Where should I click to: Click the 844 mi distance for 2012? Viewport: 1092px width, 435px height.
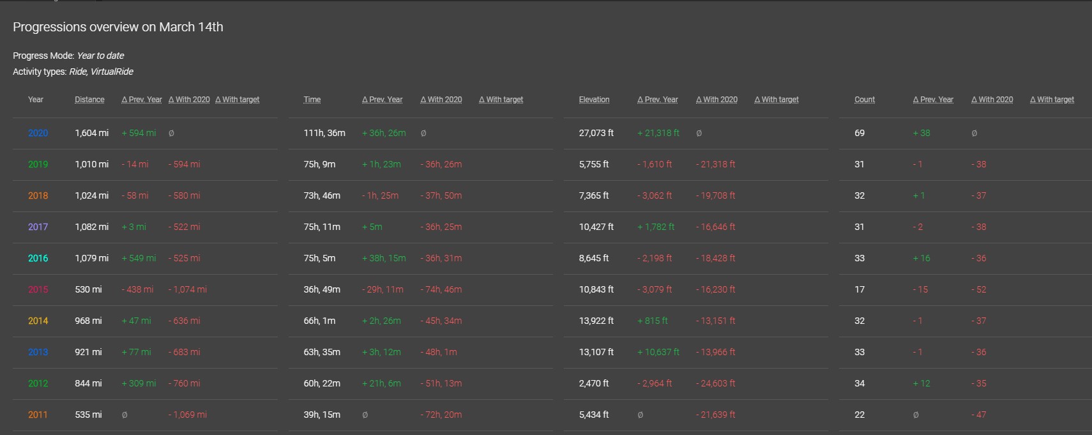[x=88, y=383]
